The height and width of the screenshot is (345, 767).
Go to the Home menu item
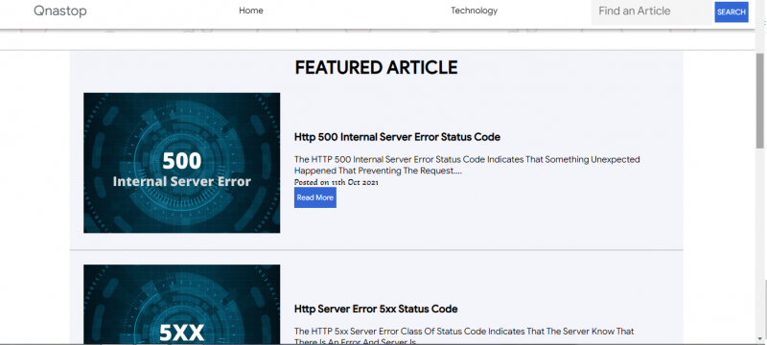(251, 11)
